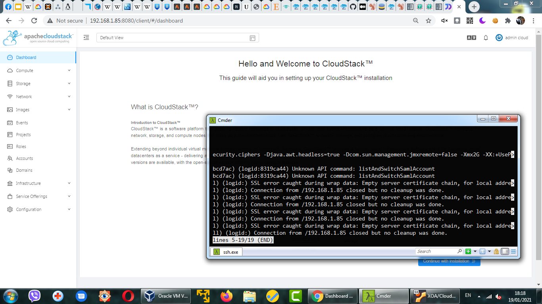The height and width of the screenshot is (304, 542).
Task: Expand the Service Offerings menu chevron
Action: pyautogui.click(x=69, y=196)
